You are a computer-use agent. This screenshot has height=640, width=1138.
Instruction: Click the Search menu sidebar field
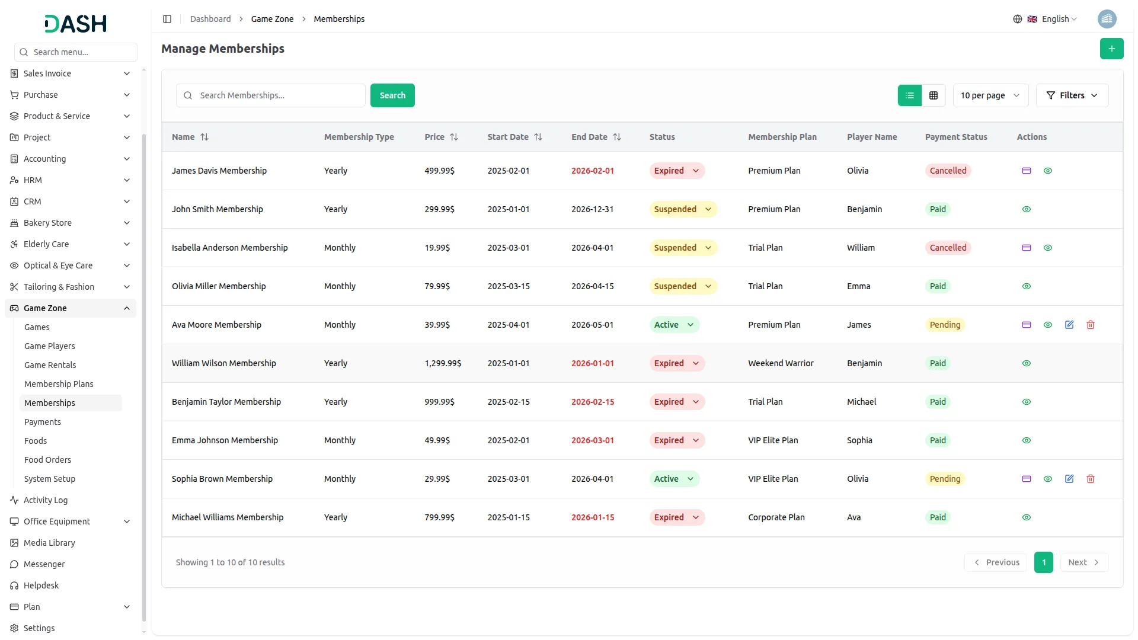(x=76, y=52)
